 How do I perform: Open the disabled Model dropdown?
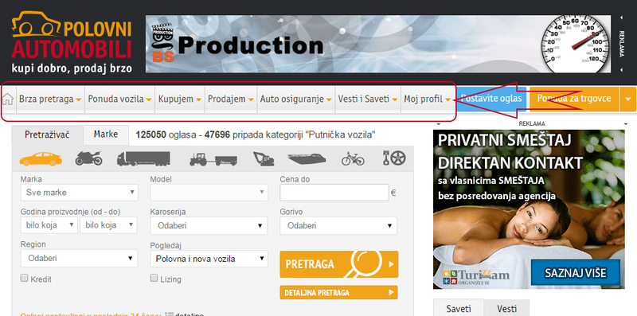209,193
